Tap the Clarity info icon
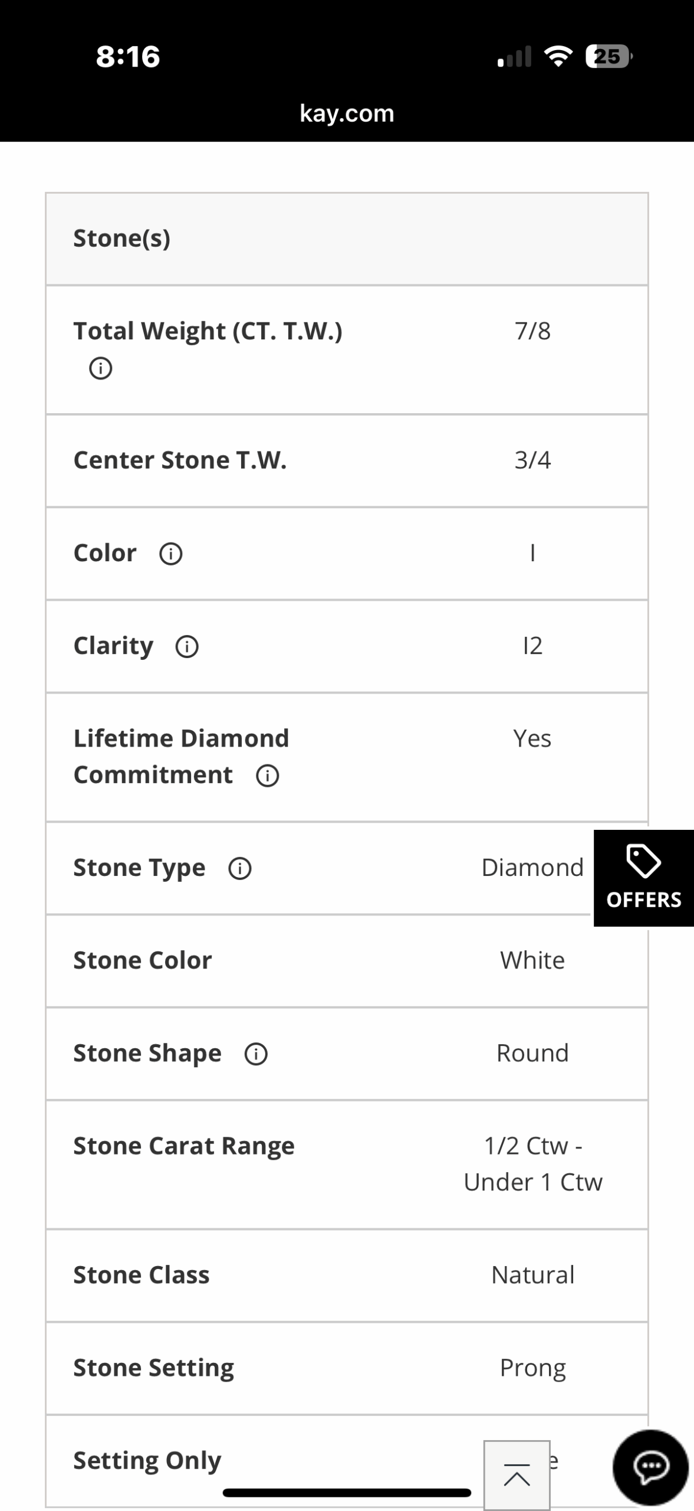This screenshot has width=694, height=1511. coord(187,646)
